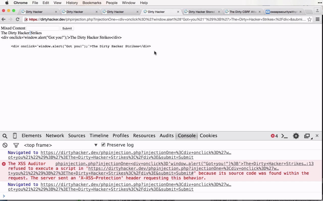Close the Dirty Hacker Stored tab
This screenshot has width=323, height=201.
pos(219,12)
